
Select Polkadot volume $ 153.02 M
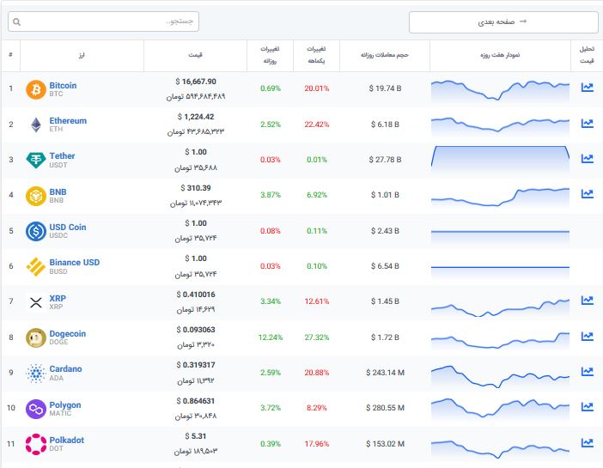(x=385, y=444)
